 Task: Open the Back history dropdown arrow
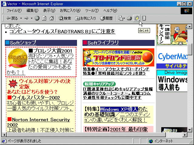tap(21, 18)
